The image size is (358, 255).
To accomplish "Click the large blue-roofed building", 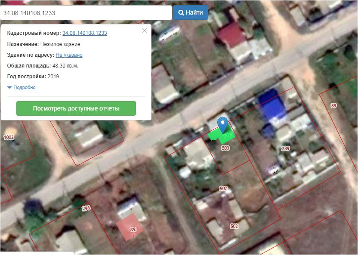I will coord(272,103).
